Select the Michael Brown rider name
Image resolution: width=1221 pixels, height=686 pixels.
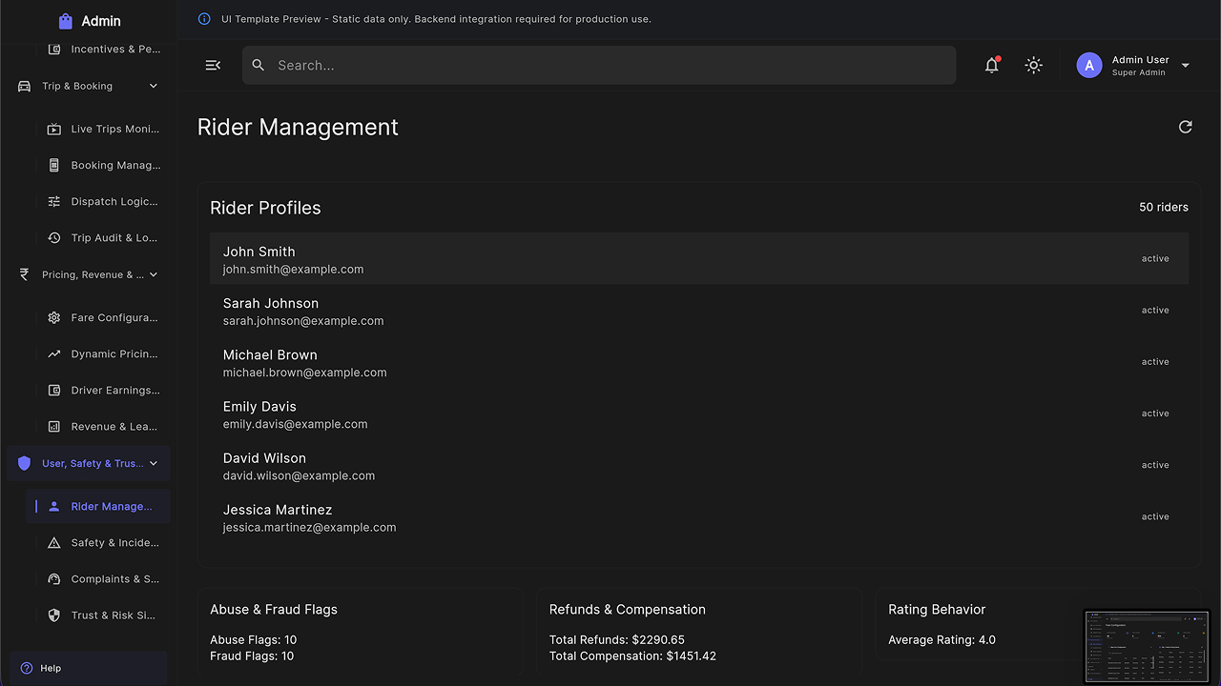[x=270, y=354]
